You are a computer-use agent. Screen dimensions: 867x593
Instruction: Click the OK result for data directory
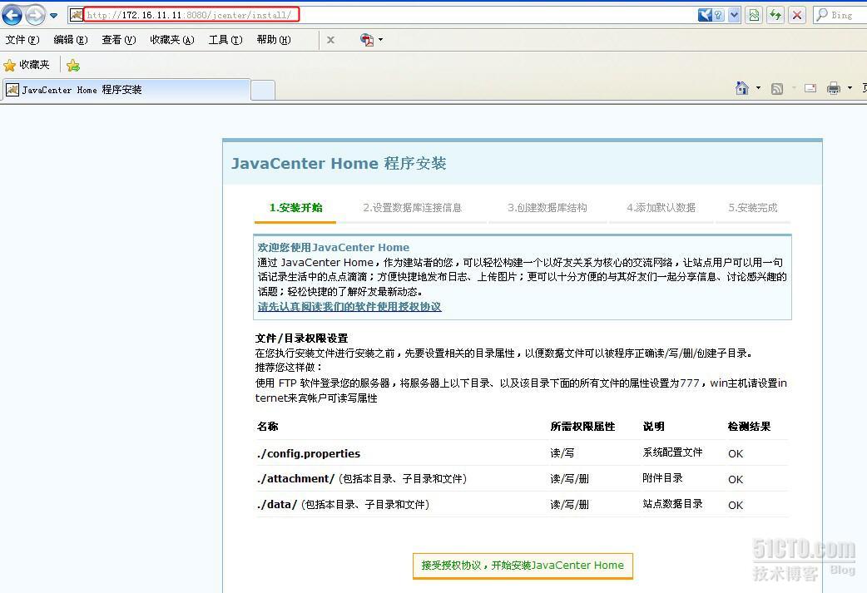pyautogui.click(x=736, y=505)
